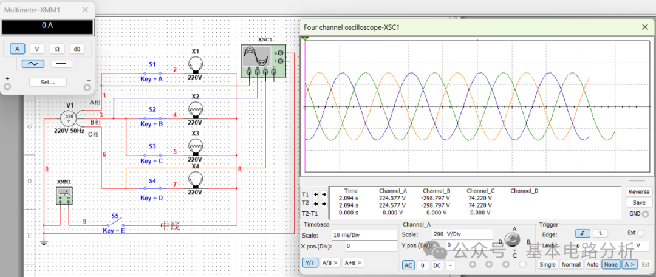
Task: Select DC coupling for Channel_A
Action: [437, 265]
